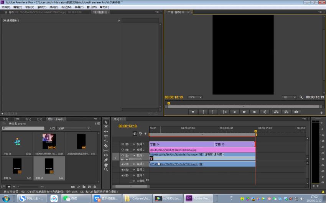Click the New Item icon
This screenshot has height=203, width=326.
[x=89, y=187]
